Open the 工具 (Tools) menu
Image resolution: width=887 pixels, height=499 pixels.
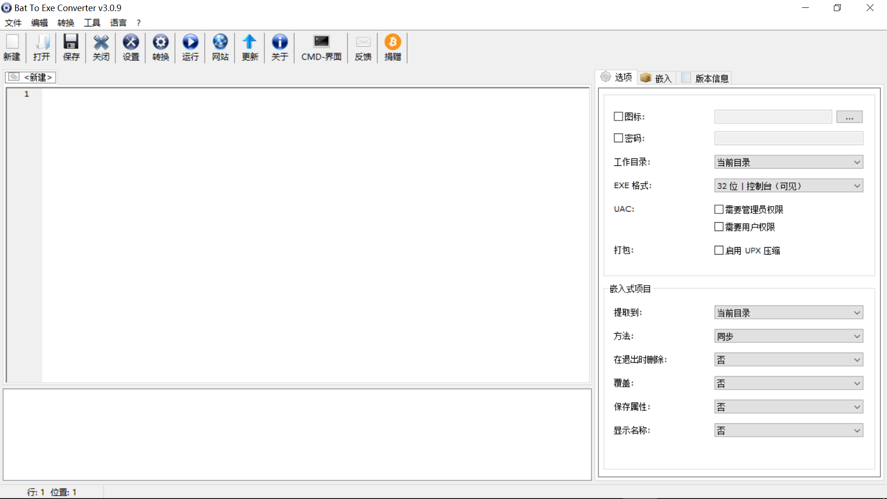coord(92,23)
